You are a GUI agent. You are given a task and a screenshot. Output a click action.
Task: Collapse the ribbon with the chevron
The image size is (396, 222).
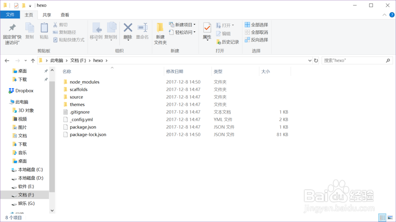click(x=385, y=15)
